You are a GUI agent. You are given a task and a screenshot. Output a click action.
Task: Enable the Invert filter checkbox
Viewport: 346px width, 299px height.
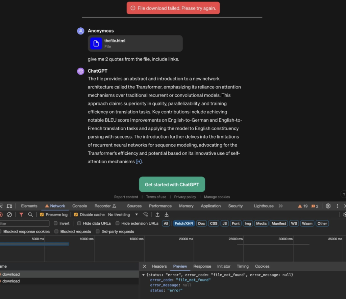56,223
